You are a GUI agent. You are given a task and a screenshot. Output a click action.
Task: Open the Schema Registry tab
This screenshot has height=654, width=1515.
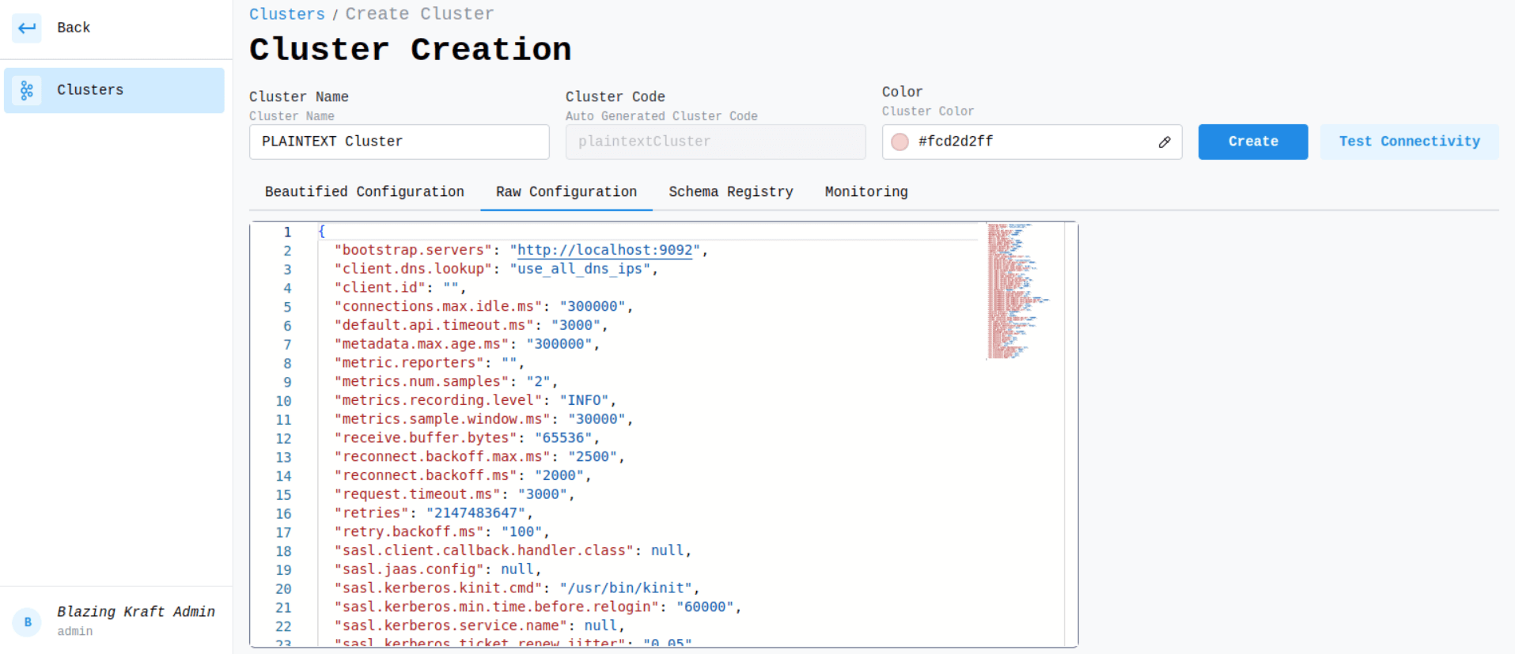tap(730, 192)
